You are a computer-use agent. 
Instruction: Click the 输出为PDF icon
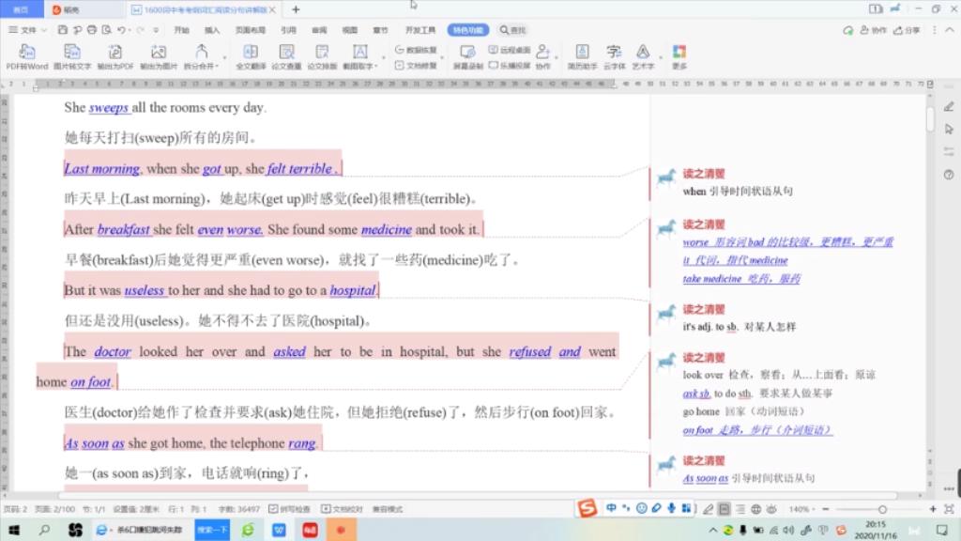[x=115, y=52]
